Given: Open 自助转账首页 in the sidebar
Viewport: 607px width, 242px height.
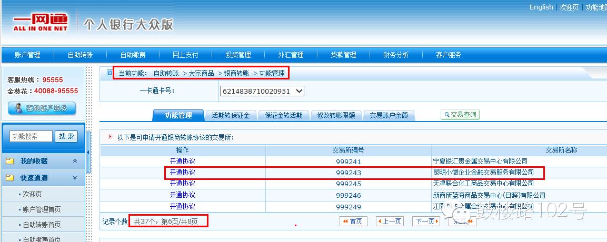Looking at the screenshot, I should (x=42, y=225).
